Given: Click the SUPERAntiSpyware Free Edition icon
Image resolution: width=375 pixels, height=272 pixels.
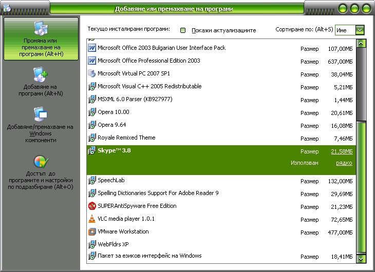Looking at the screenshot, I should [x=92, y=206].
